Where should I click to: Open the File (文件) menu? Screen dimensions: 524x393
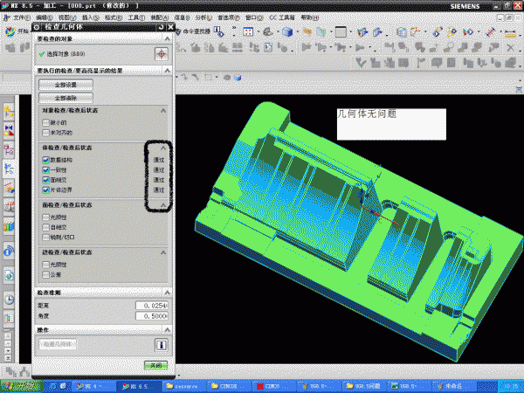[21, 17]
